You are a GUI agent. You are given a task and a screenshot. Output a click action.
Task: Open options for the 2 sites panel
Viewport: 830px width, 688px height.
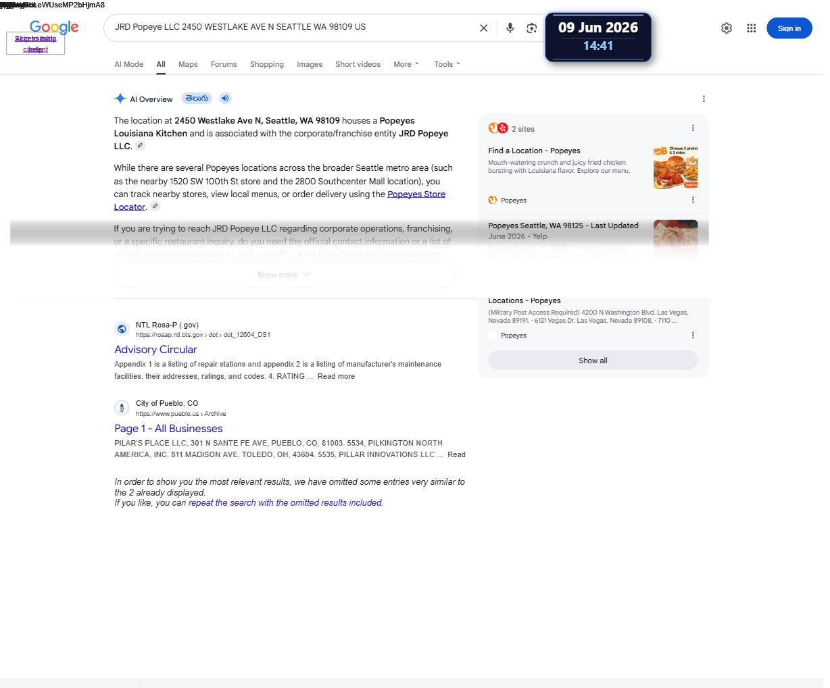[693, 128]
